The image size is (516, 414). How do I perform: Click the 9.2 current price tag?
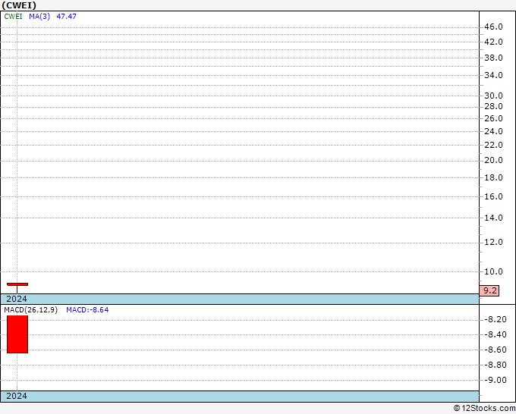489,290
